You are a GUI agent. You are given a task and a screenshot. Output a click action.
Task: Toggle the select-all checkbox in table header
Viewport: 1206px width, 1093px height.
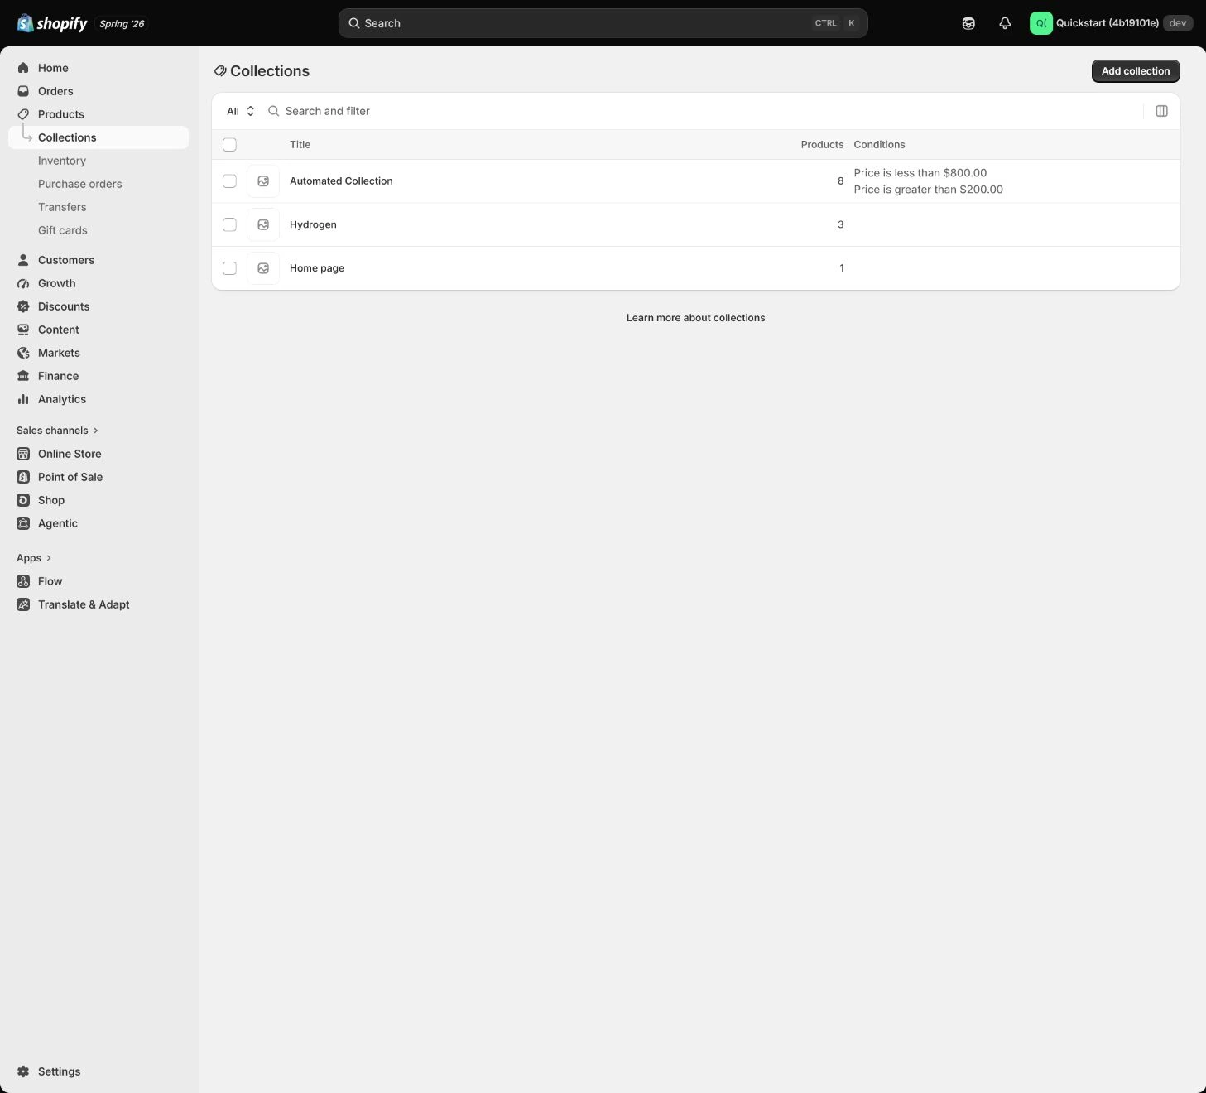(229, 145)
